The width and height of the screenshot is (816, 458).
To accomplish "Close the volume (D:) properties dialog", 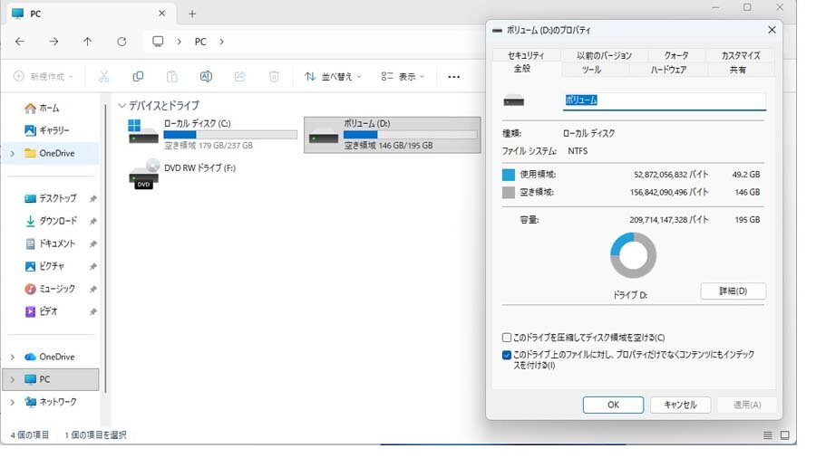I will click(772, 30).
